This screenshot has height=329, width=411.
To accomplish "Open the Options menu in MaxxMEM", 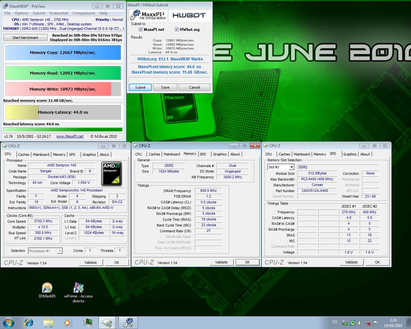I will tap(22, 13).
